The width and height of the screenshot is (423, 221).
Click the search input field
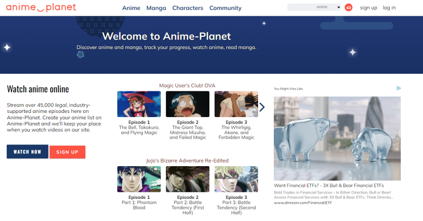[x=301, y=7]
